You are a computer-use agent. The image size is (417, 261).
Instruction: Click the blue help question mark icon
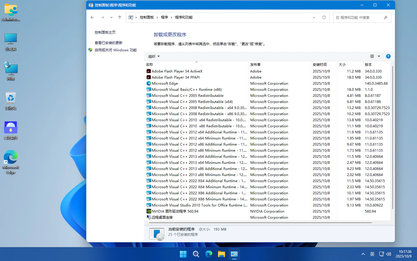(x=388, y=56)
